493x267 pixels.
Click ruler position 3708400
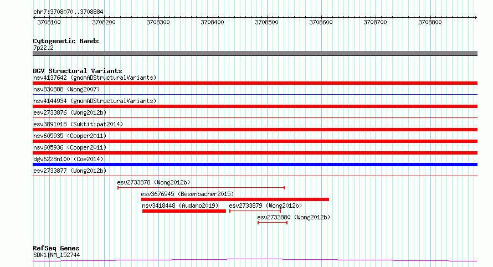(213, 22)
